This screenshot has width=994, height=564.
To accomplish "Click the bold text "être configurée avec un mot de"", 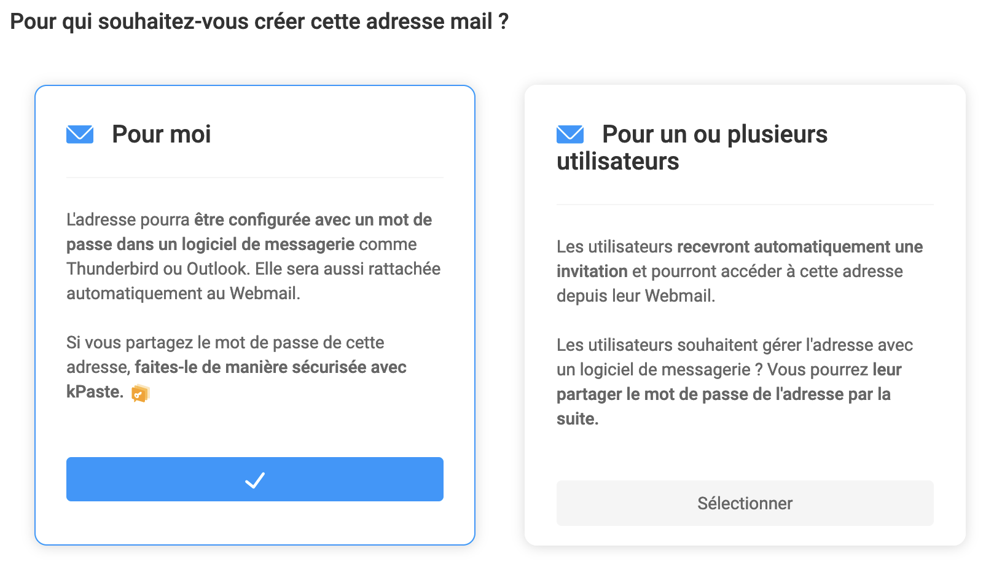I will [313, 220].
